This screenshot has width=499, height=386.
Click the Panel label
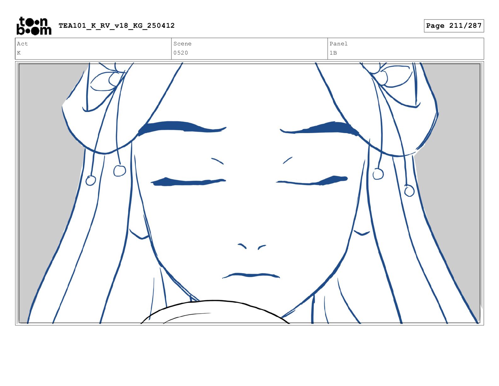[x=339, y=44]
